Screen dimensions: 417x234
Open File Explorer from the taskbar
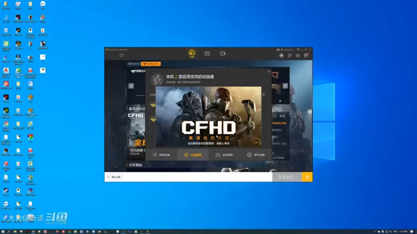[15, 231]
